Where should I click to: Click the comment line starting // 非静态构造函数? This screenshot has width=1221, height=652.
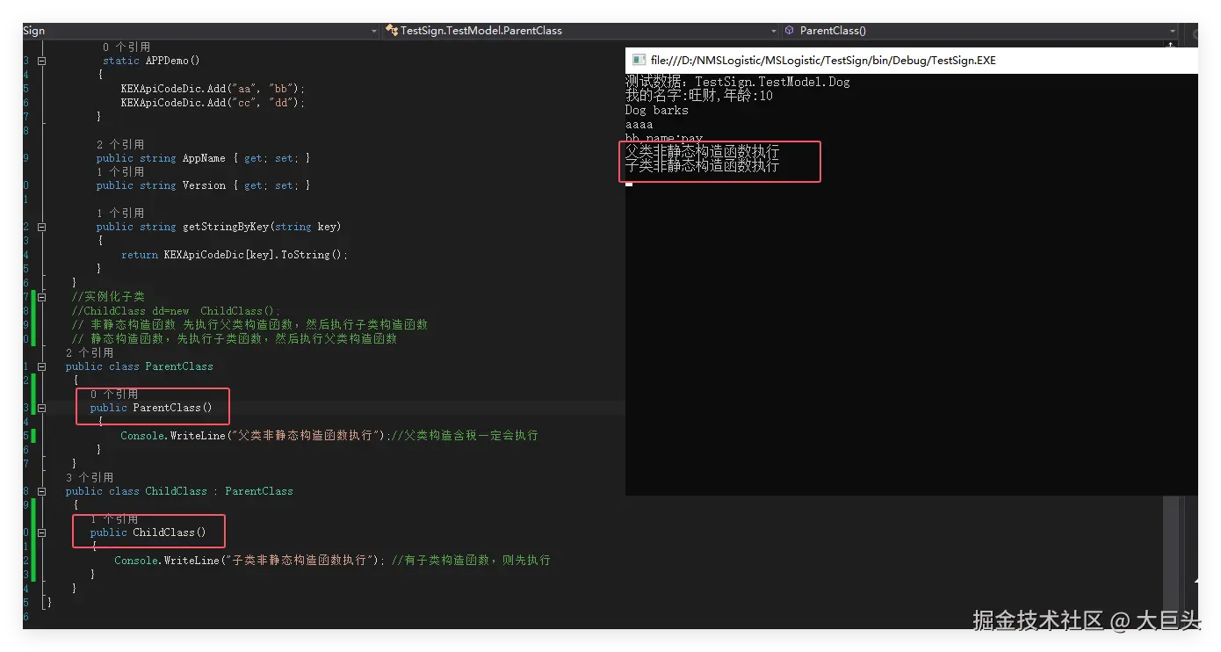[249, 324]
